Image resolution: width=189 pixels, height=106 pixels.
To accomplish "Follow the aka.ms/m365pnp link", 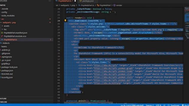I will coord(107,83).
